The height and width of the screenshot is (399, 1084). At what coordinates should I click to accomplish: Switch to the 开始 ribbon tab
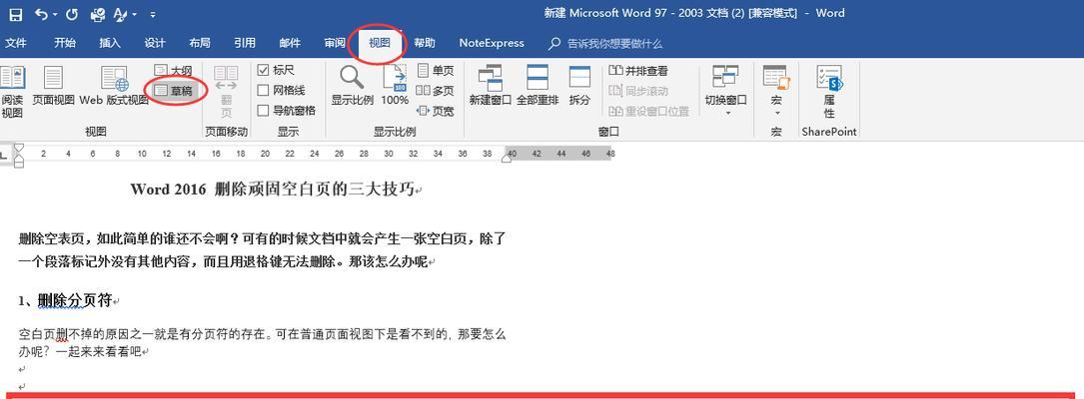coord(65,43)
